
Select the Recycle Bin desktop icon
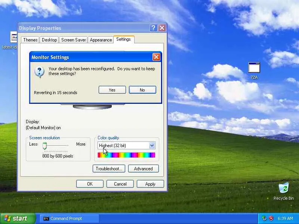point(284,191)
